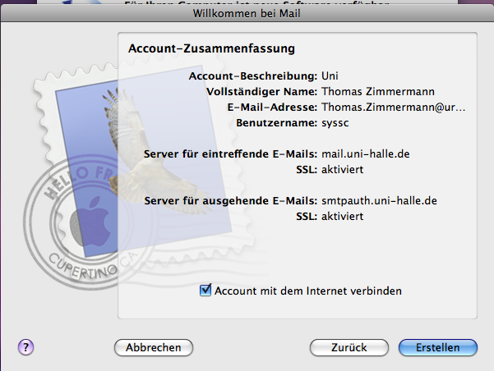
Task: Click the 'Account-Zusammenfassung' heading
Action: coord(211,48)
